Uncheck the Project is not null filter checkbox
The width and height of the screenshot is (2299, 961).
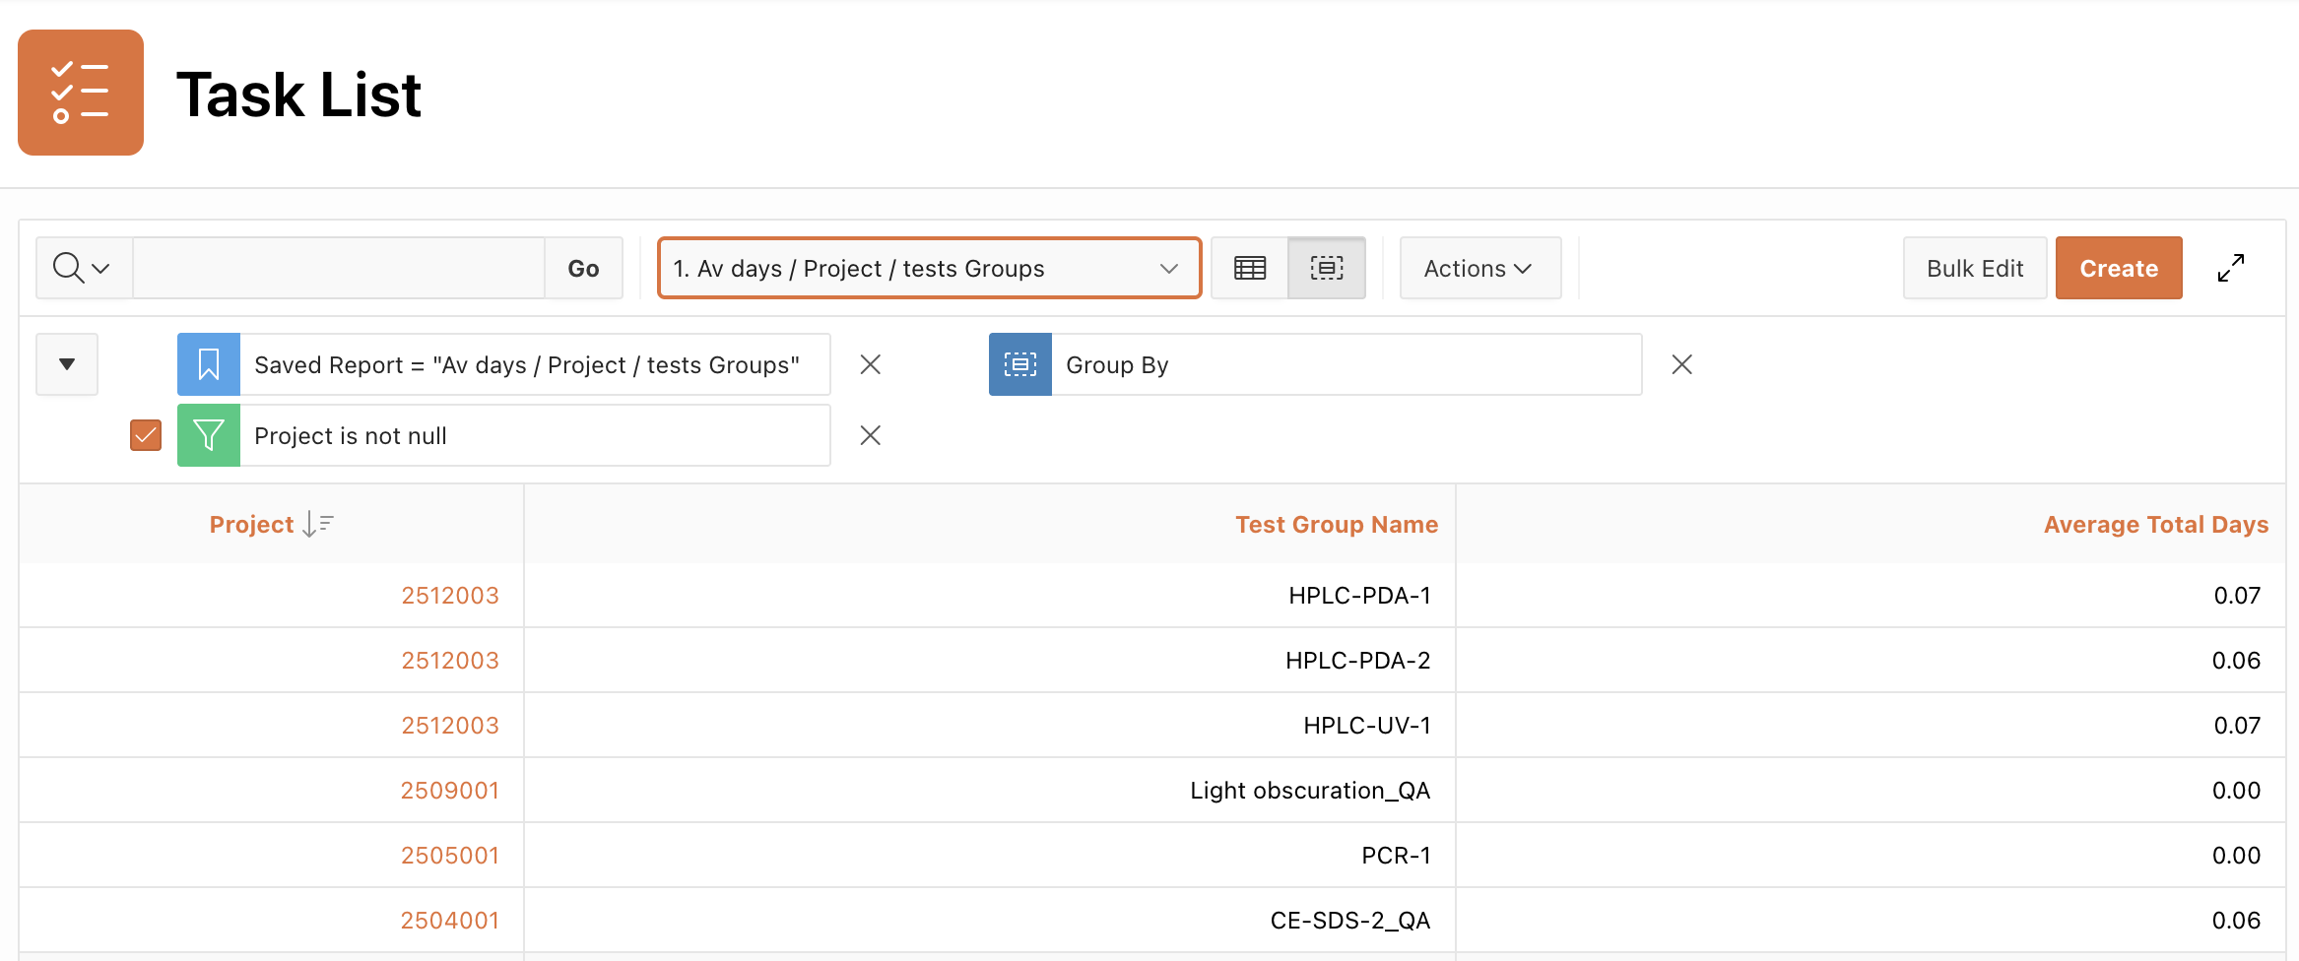pos(146,435)
